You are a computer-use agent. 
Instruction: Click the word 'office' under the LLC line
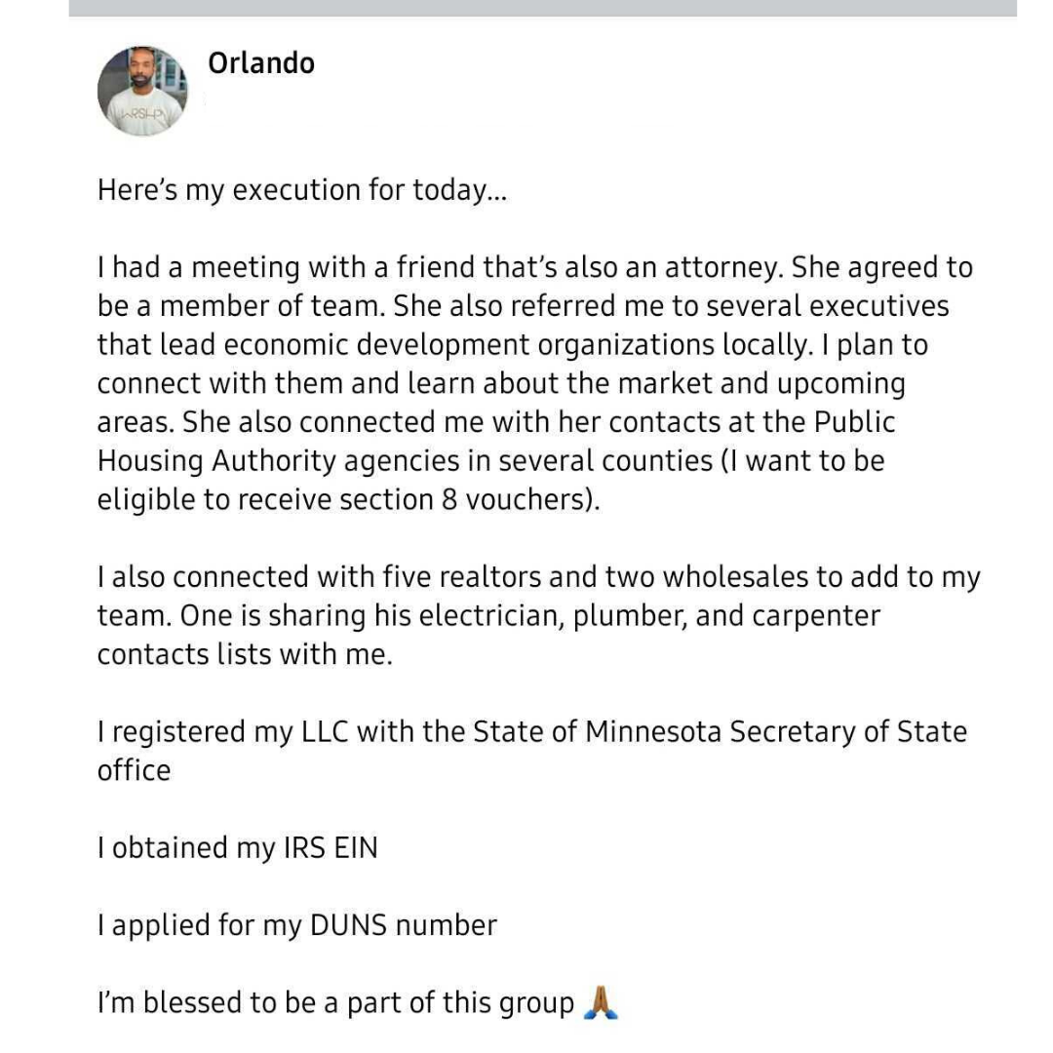[134, 770]
